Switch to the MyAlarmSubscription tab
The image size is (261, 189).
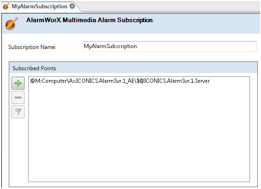(x=39, y=6)
